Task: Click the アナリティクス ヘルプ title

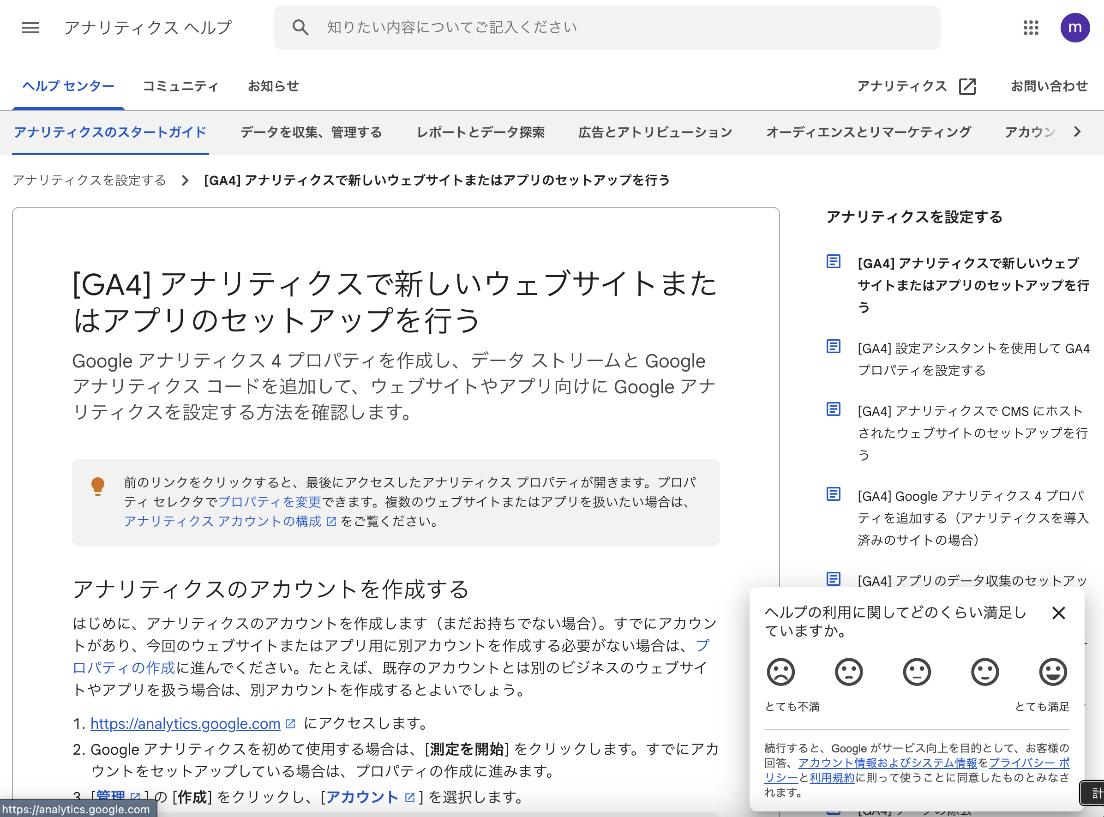Action: click(148, 28)
